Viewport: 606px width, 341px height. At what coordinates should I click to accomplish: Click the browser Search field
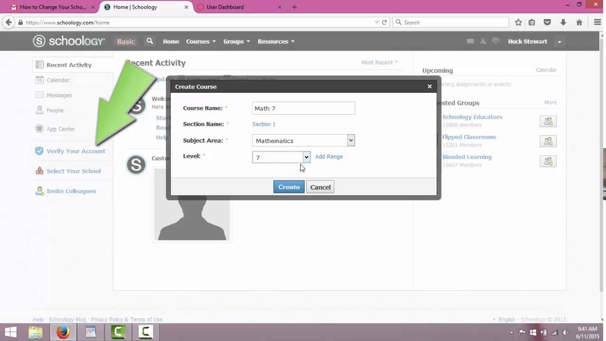[451, 22]
